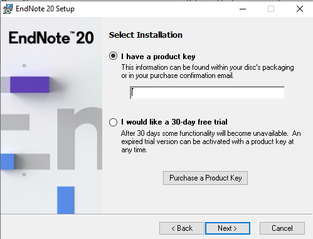Click the grayed-out maximize button
313x239 pixels.
271,9
